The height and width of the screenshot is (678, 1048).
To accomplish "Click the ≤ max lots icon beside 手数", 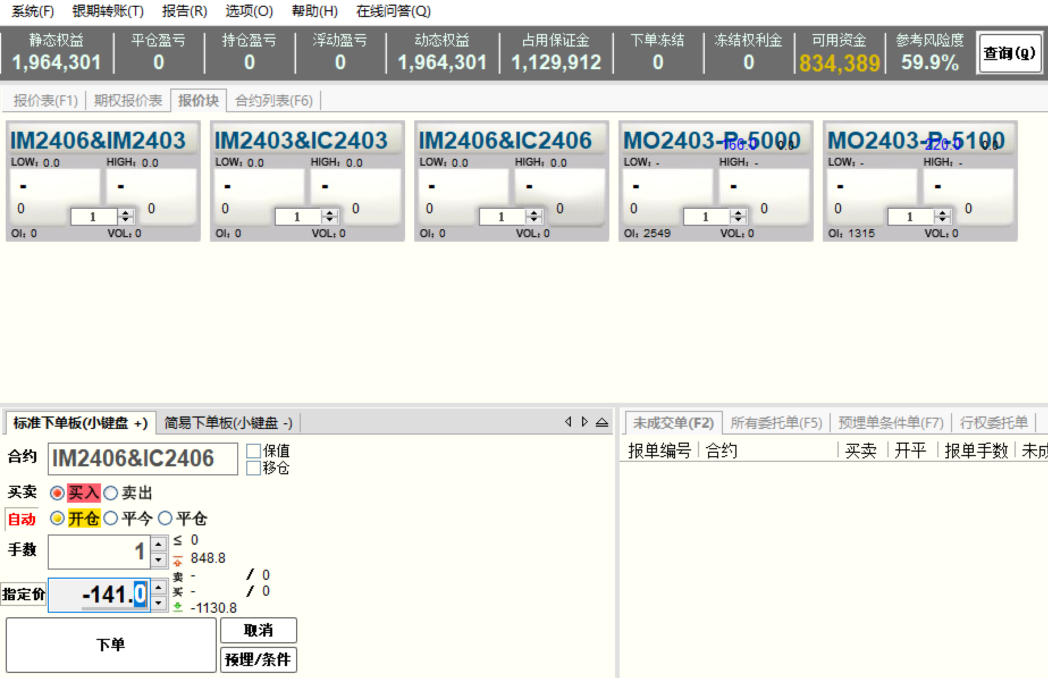I will [178, 540].
